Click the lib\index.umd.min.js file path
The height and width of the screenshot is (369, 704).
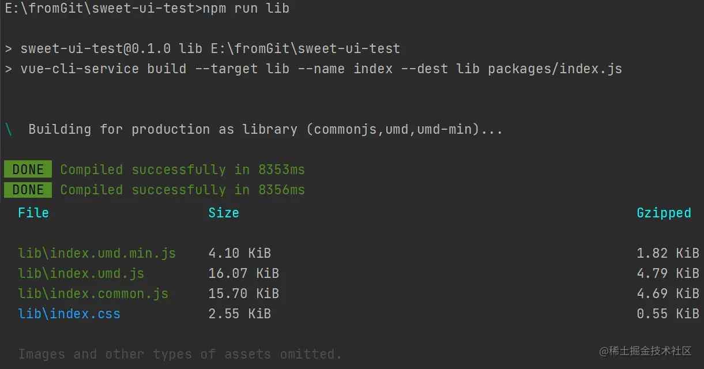point(97,253)
